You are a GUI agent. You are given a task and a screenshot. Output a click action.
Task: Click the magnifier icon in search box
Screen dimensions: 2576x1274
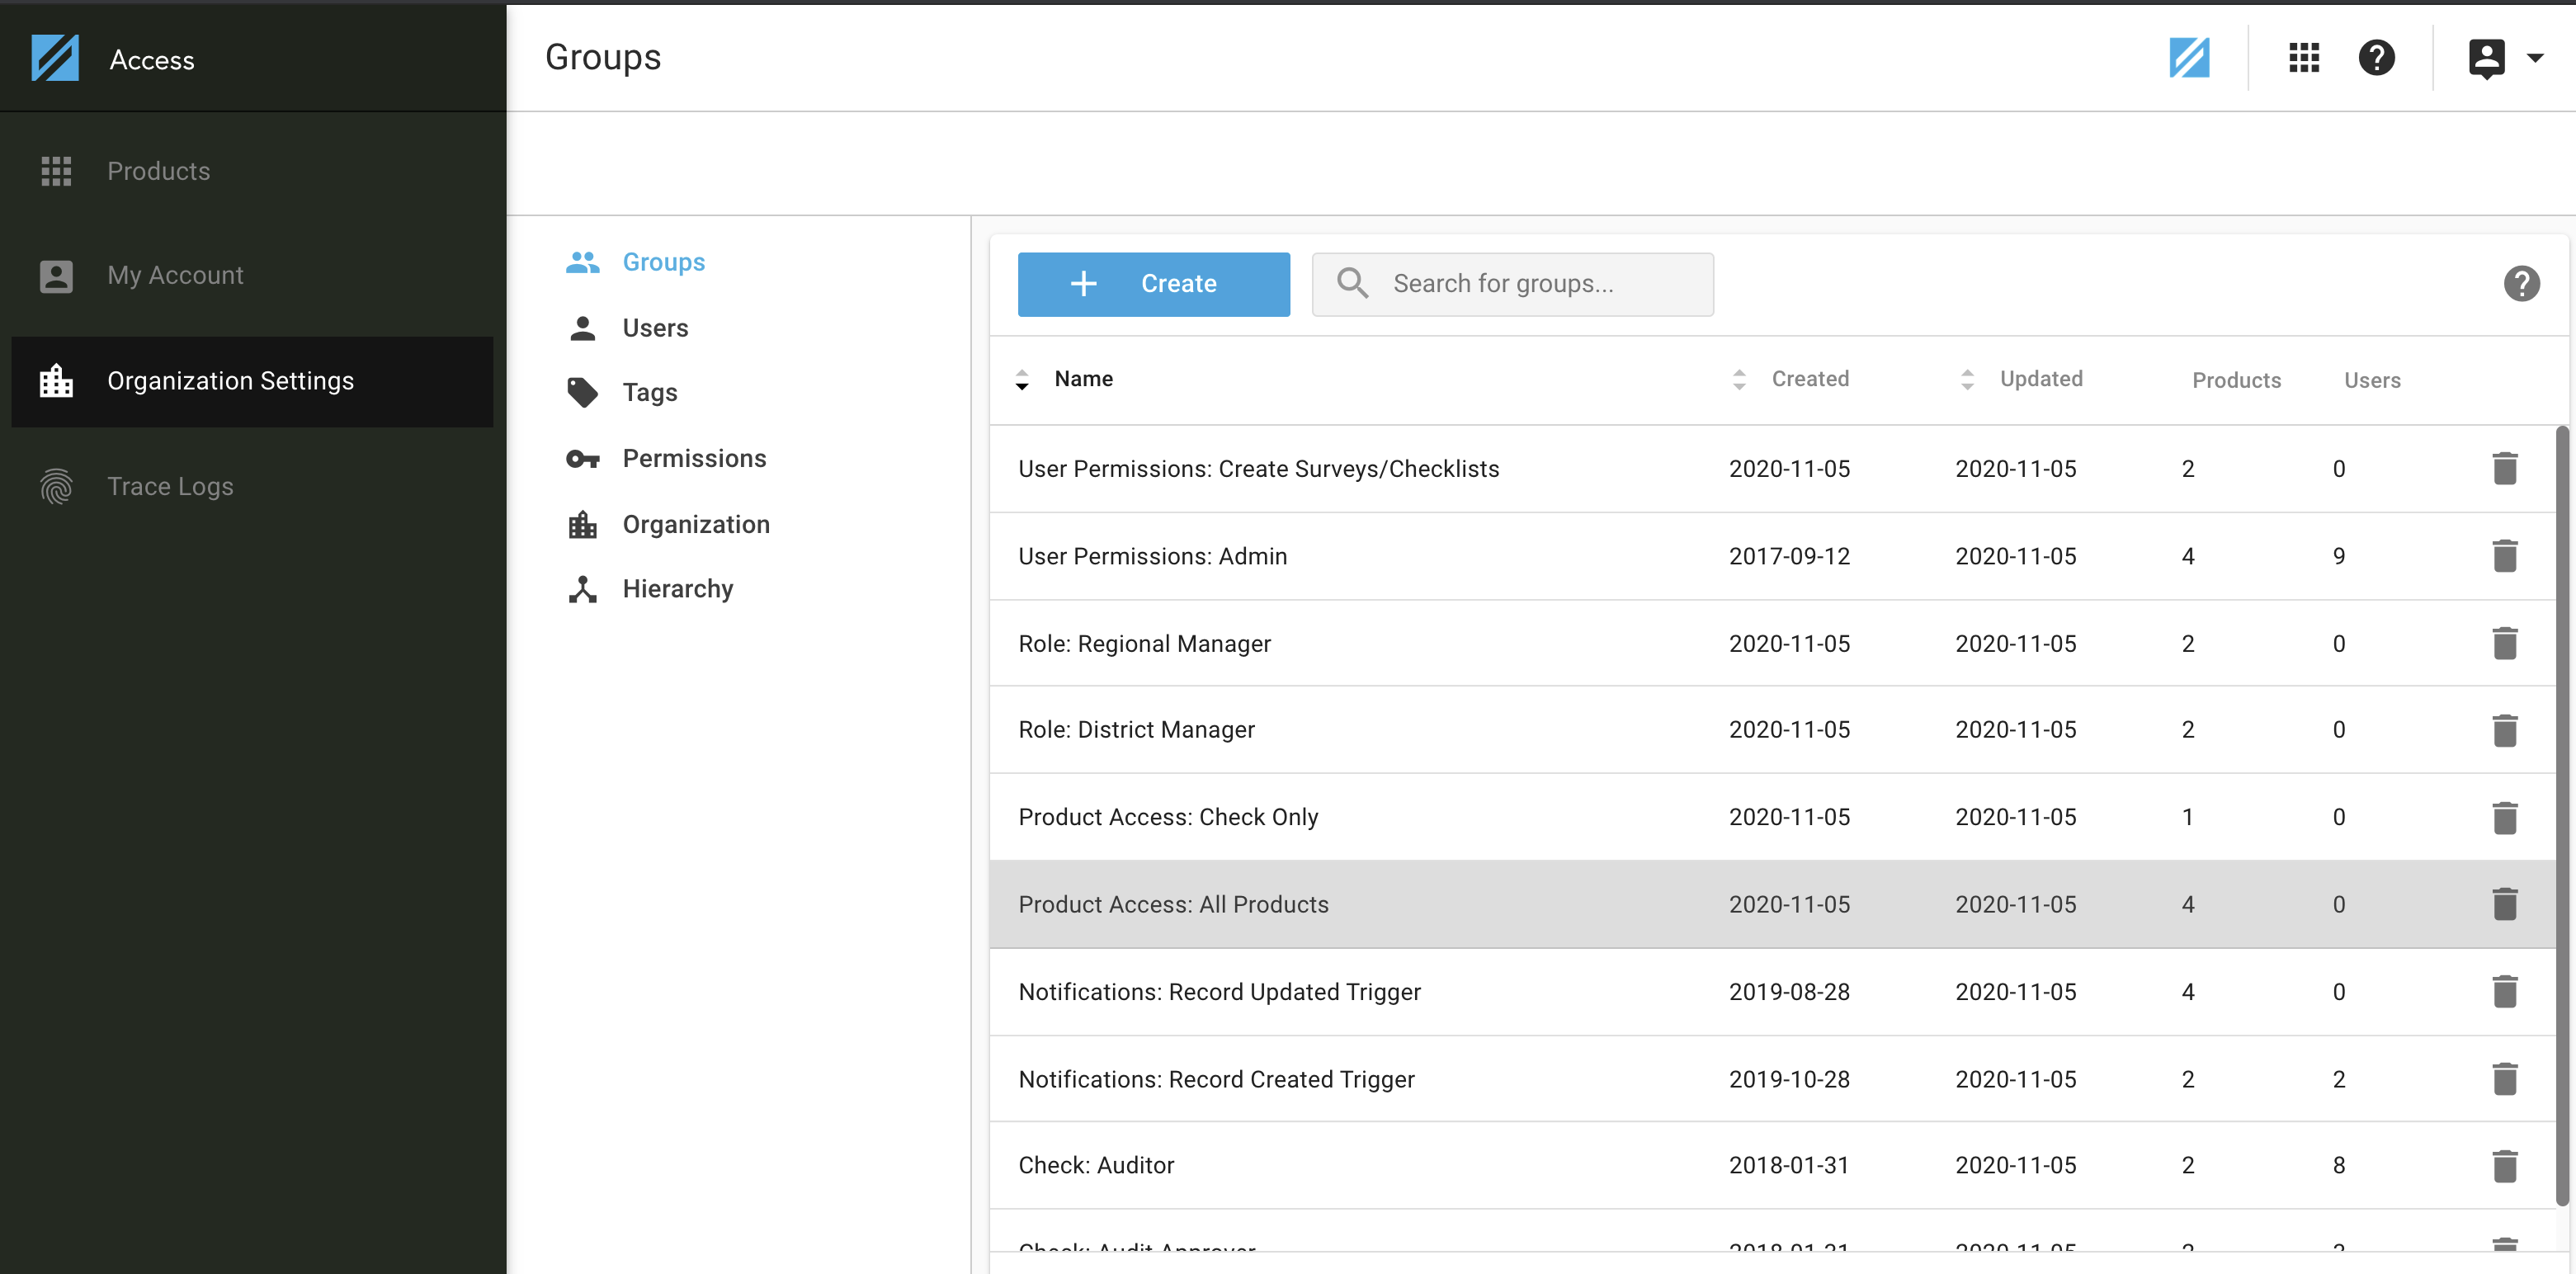click(x=1352, y=284)
